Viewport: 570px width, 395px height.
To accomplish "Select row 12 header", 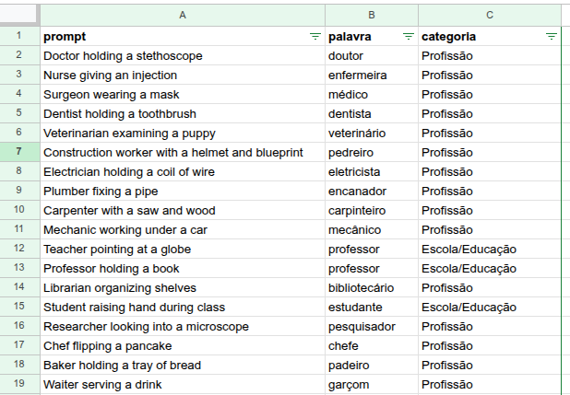I will 18,249.
